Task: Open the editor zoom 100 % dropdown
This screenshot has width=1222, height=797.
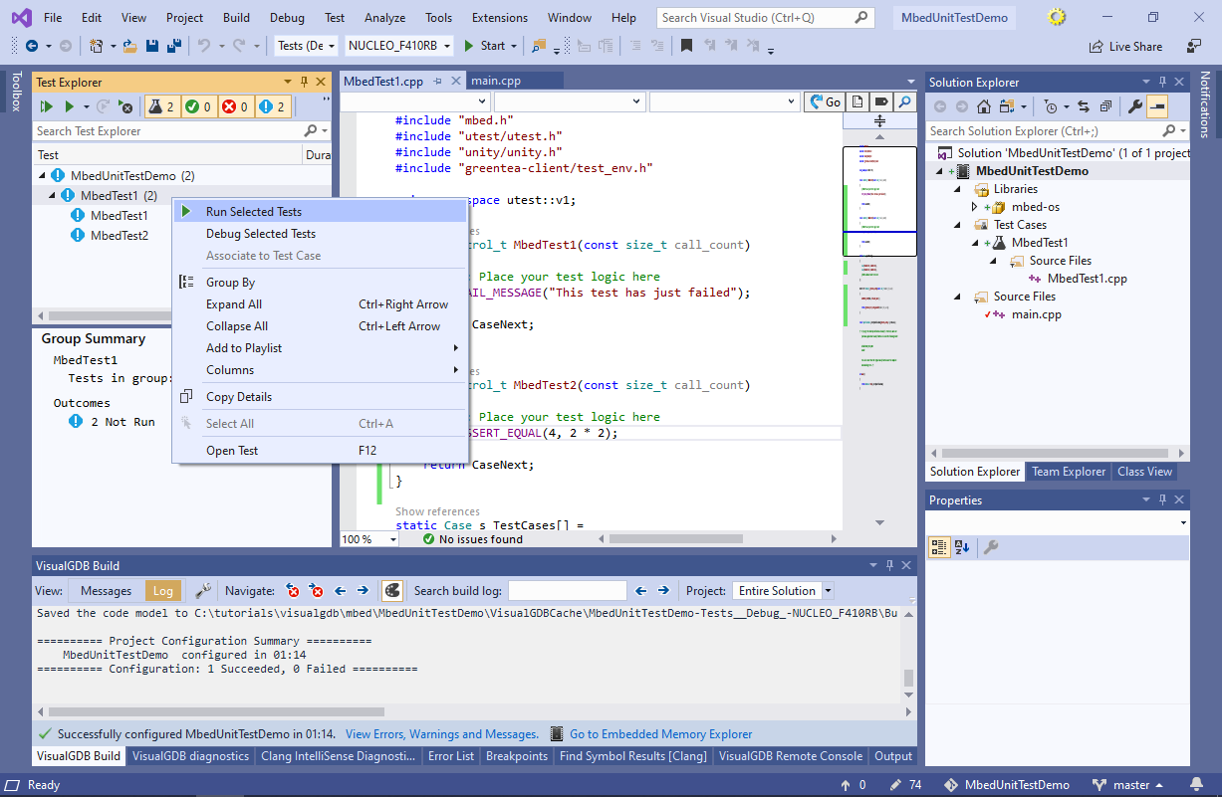Action: pos(369,539)
